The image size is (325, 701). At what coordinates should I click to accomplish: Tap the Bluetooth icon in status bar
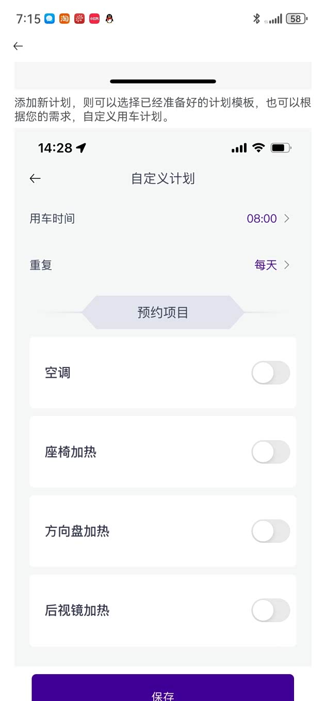[256, 19]
